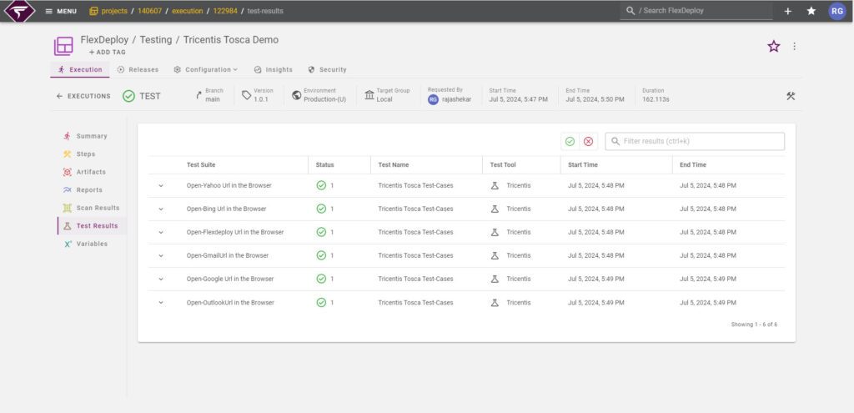Click status check icon for Open-Google row
The width and height of the screenshot is (854, 413).
coord(321,279)
